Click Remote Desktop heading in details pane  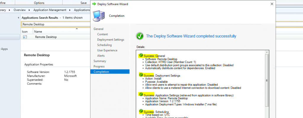(x=37, y=55)
